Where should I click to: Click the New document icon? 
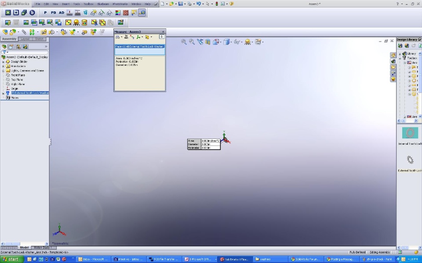(163, 4)
